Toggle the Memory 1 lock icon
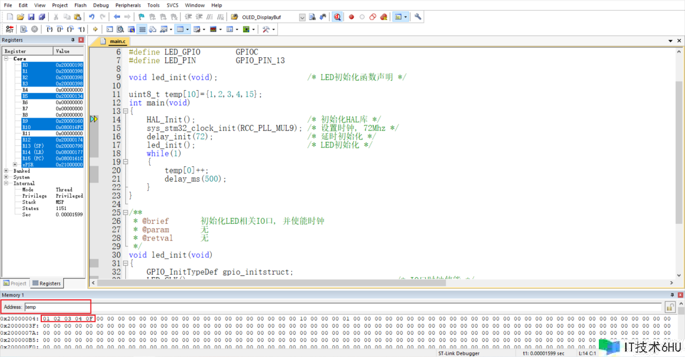 669,307
